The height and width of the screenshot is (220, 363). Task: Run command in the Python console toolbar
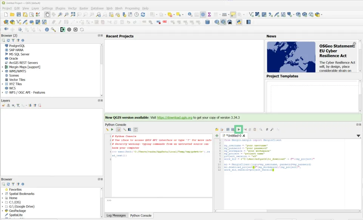point(112,129)
